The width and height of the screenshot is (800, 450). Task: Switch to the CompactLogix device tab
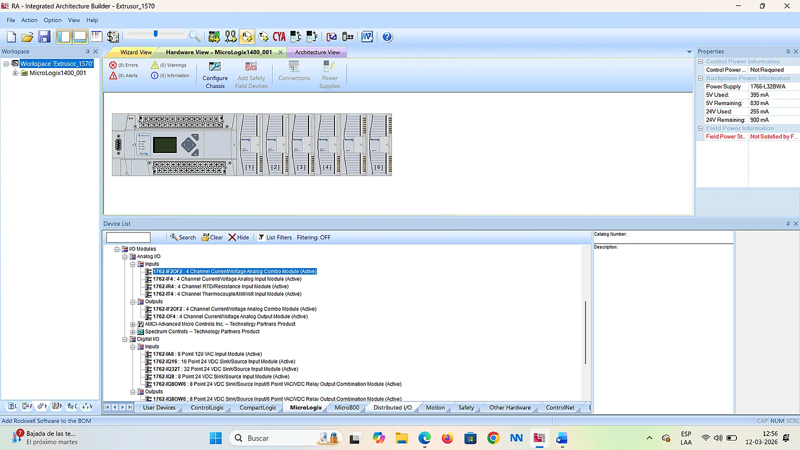257,407
